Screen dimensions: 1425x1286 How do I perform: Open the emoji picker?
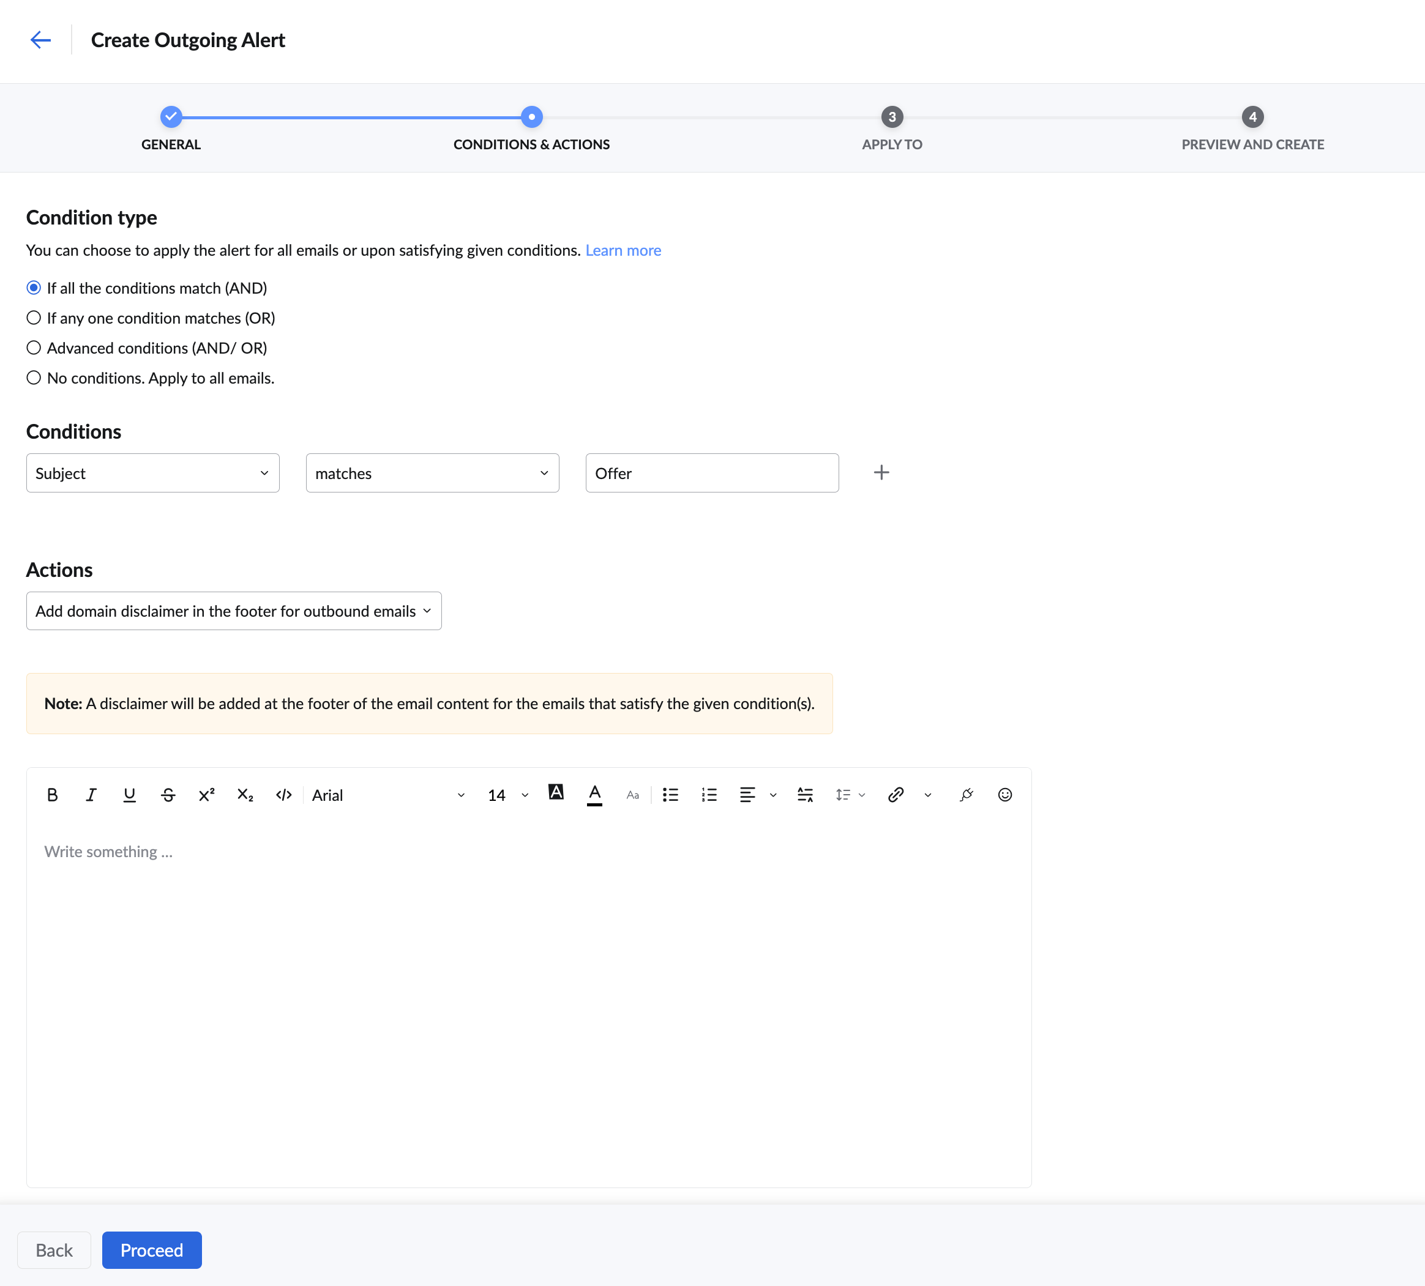pos(1004,795)
